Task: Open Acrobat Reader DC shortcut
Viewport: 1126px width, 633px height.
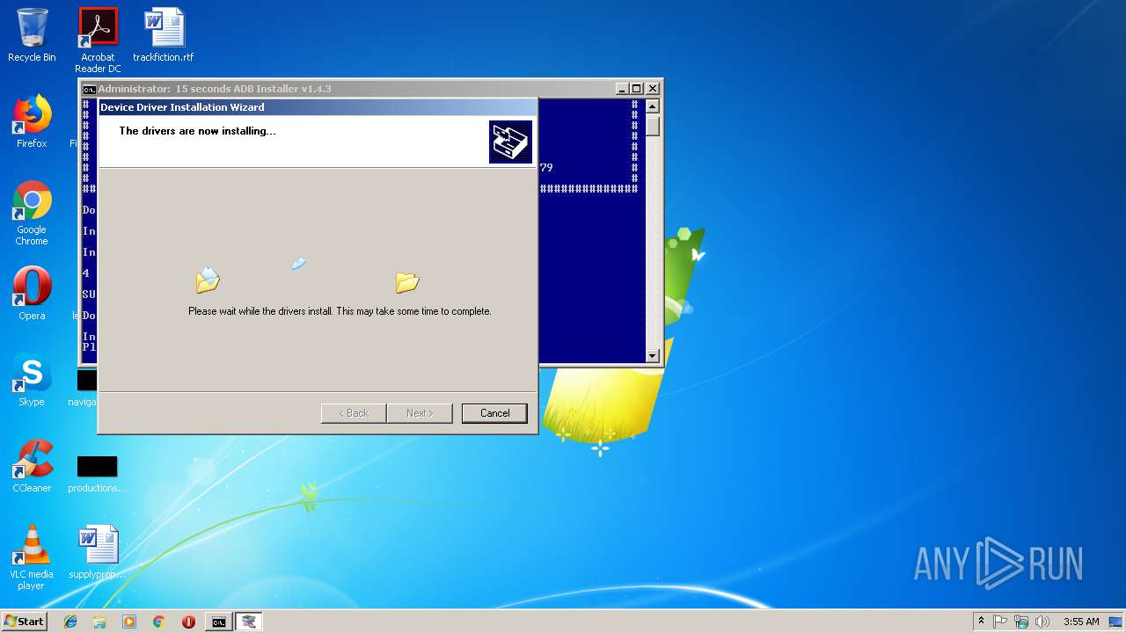Action: point(98,40)
